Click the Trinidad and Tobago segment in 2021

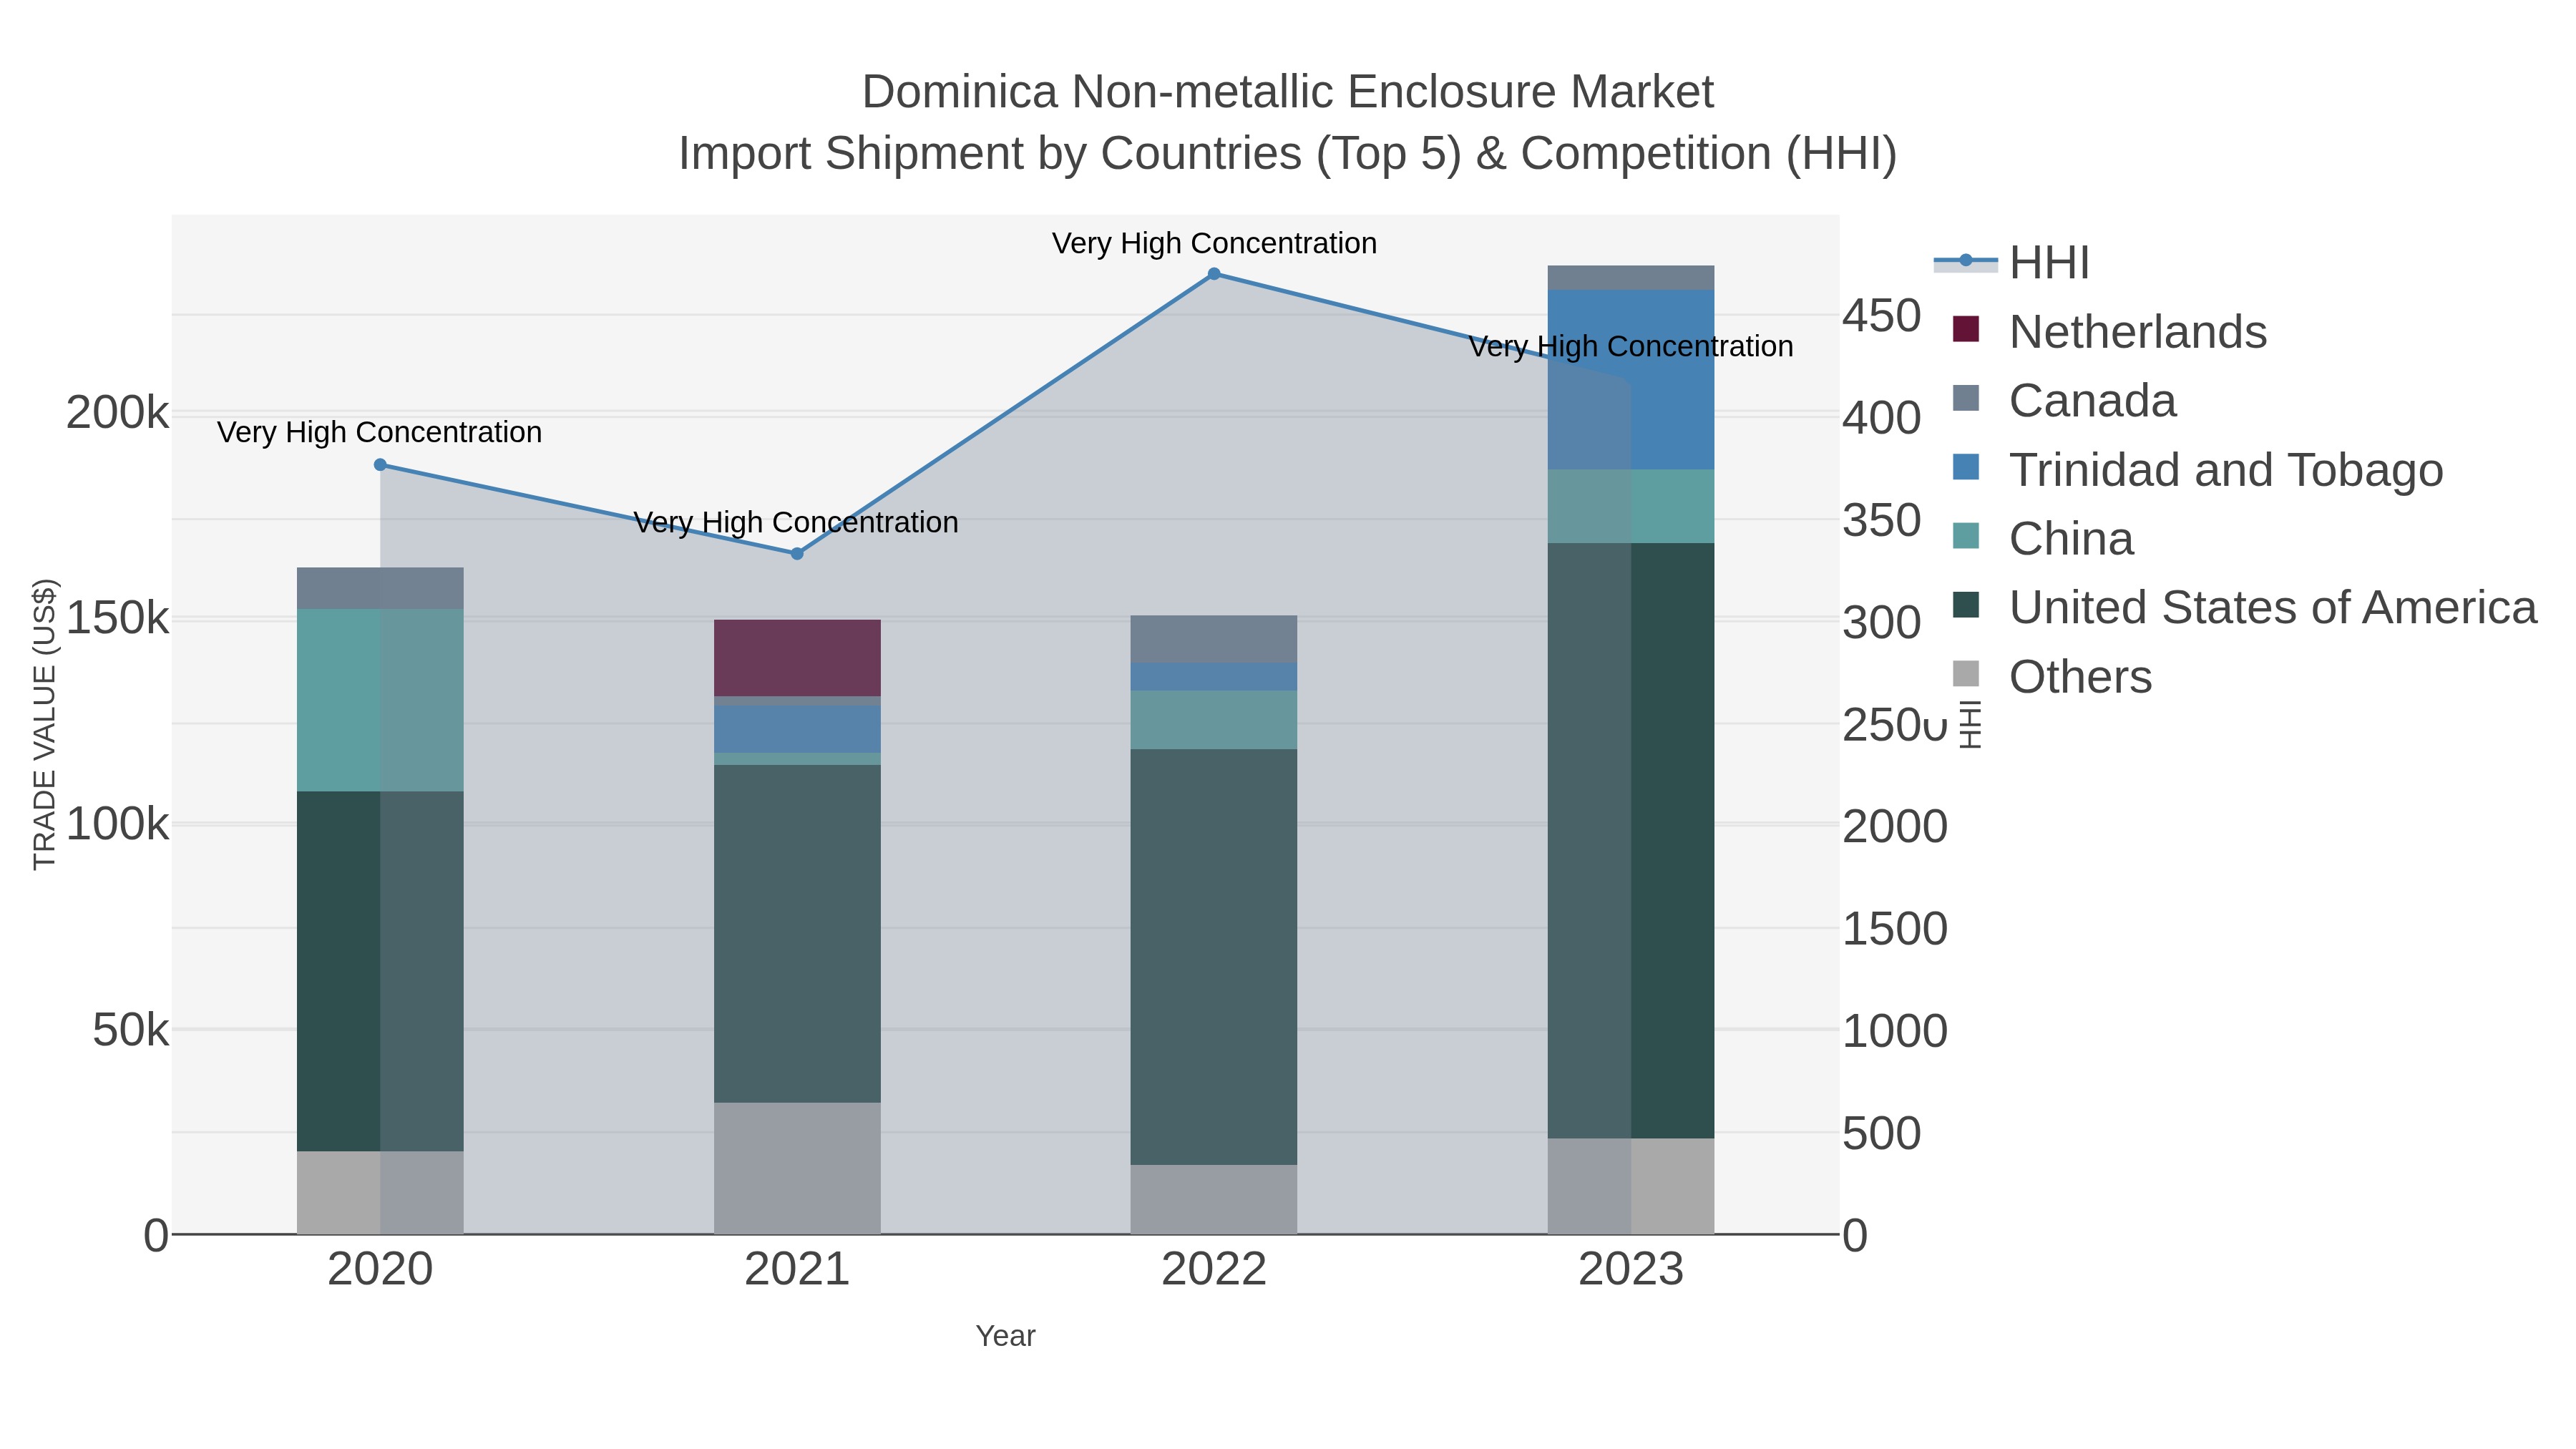[x=797, y=730]
